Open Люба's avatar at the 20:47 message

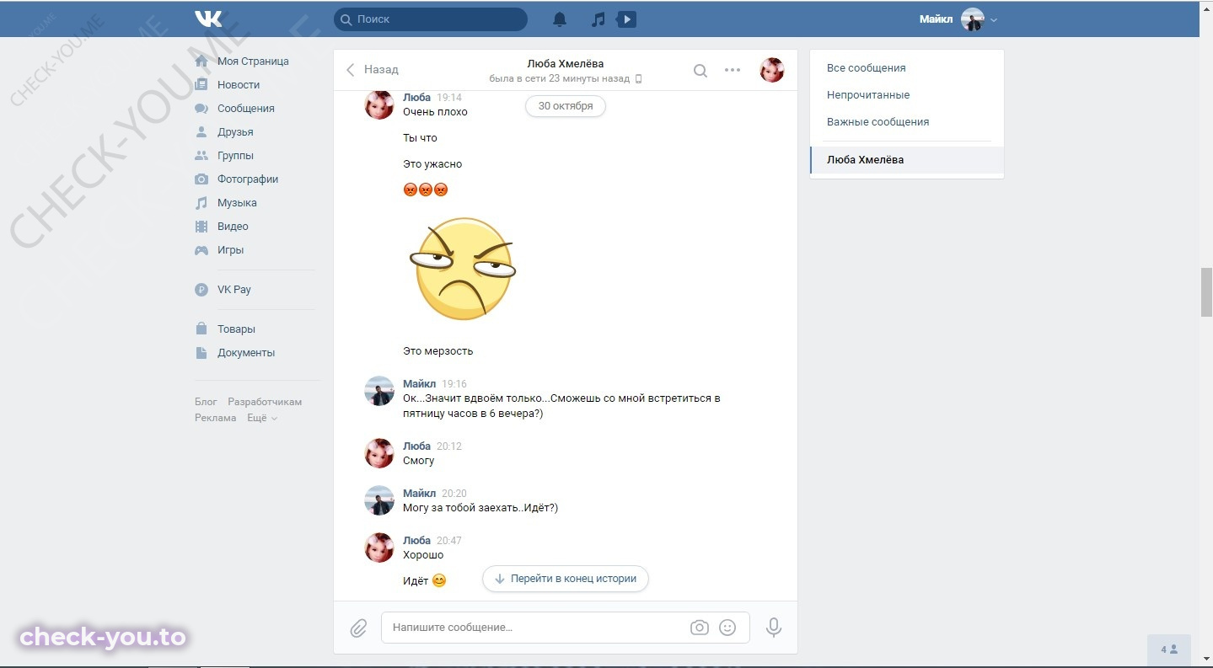pos(379,548)
